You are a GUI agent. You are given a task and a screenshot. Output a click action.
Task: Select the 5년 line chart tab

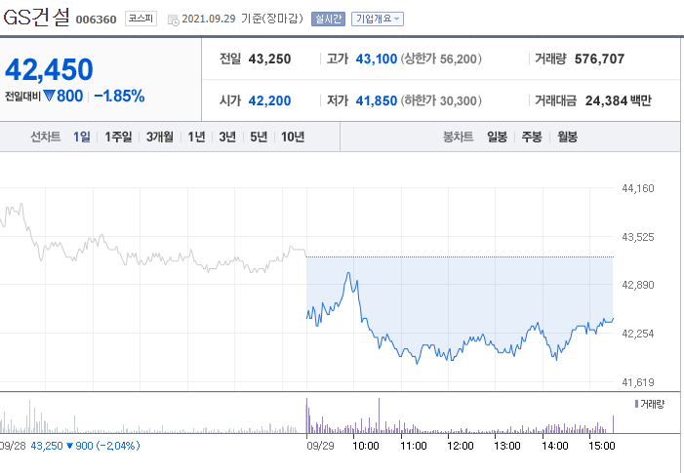coord(259,137)
